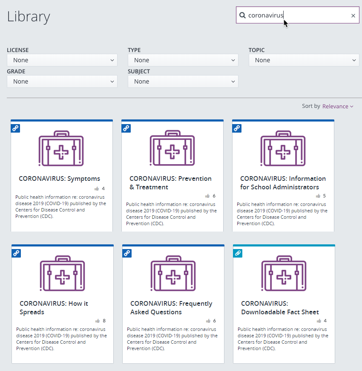362x371 pixels.
Task: Like the Symptoms resource with thumbs-up
Action: tap(97, 188)
